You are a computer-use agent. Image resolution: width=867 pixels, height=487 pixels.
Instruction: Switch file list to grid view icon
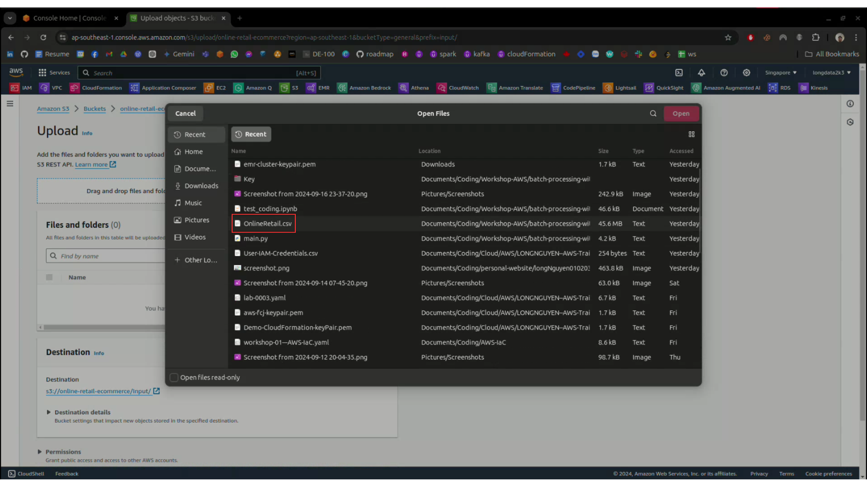[x=691, y=134]
